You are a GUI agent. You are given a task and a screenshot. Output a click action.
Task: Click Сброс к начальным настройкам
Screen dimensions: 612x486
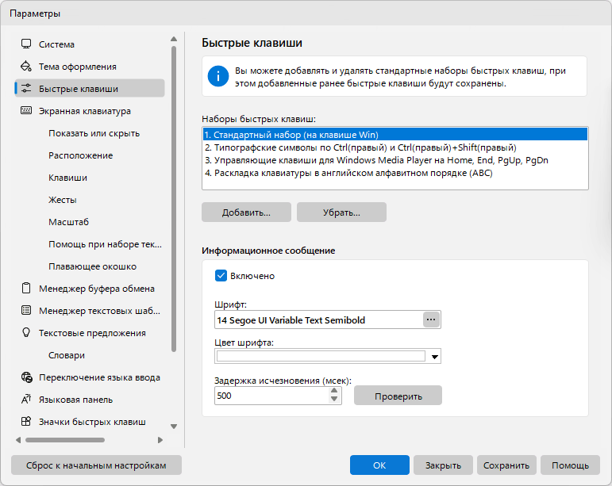click(96, 465)
